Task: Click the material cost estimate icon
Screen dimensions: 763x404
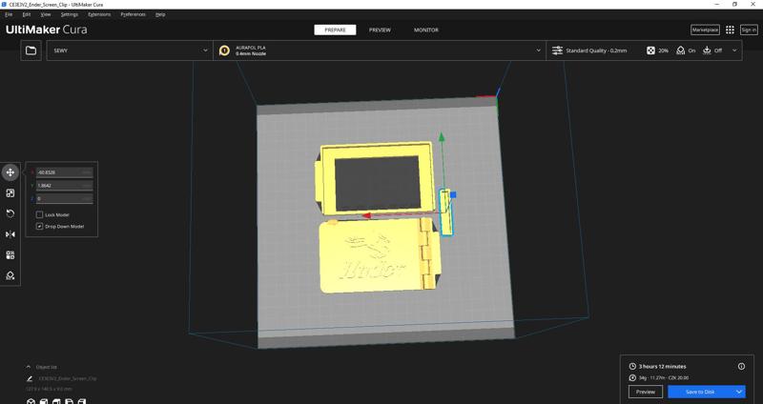Action: 632,377
